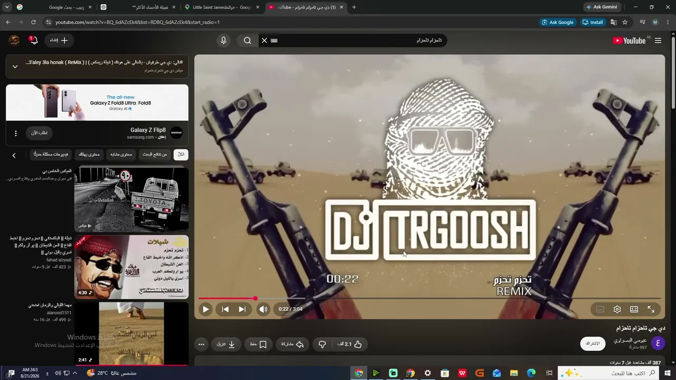
Task: Play the paused DJ Trgoosh video
Action: tap(206, 309)
